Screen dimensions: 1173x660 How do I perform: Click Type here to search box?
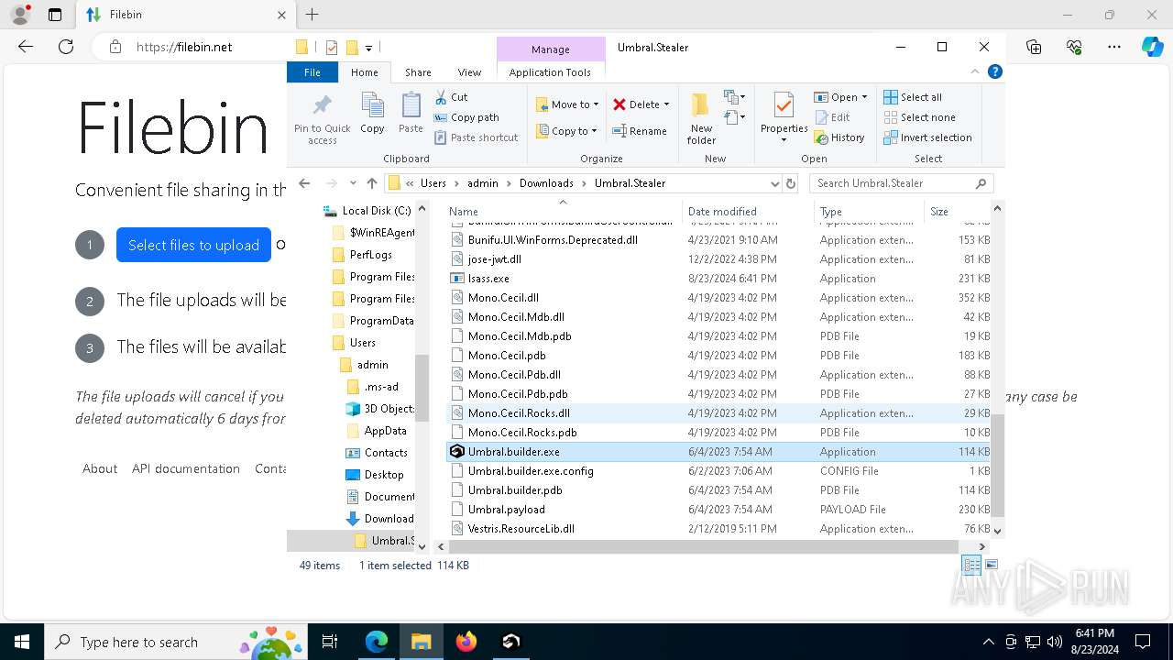[x=174, y=642]
